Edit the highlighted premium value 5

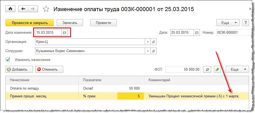[x=130, y=96]
